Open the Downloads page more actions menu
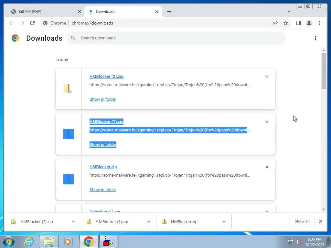Screen dimensions: 331x248 [x=315, y=38]
